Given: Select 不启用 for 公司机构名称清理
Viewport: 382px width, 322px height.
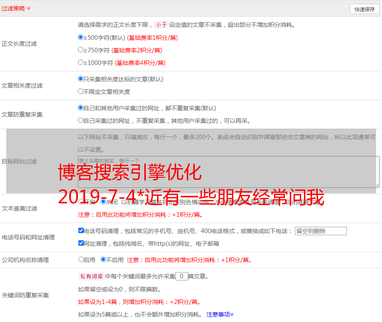Looking at the screenshot, I should click(x=103, y=260).
